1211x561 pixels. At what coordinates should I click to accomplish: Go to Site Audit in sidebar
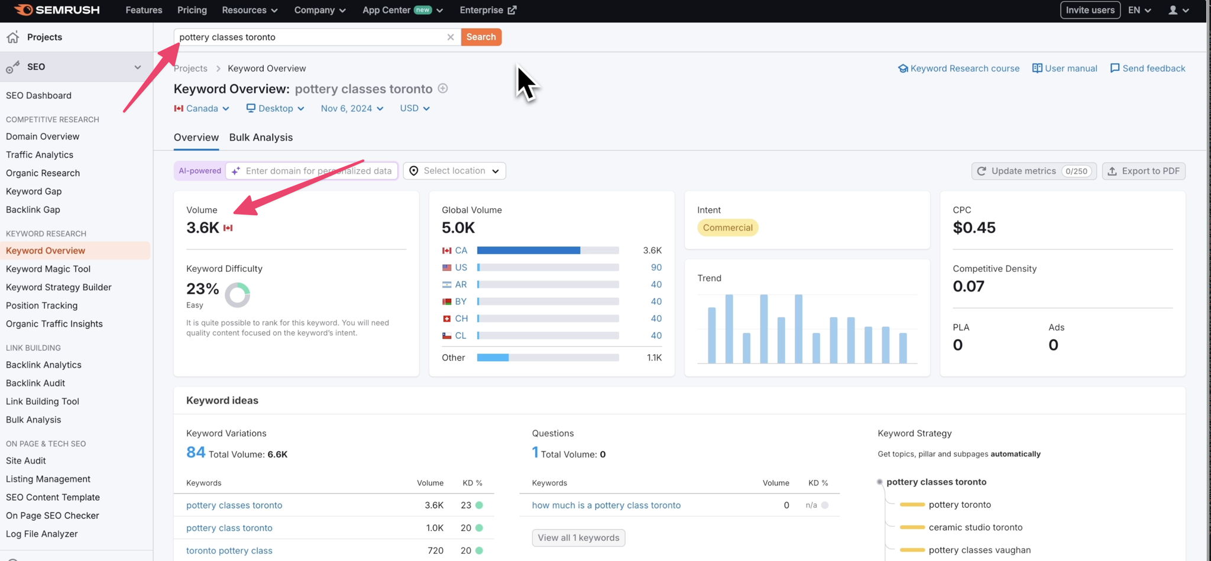pyautogui.click(x=26, y=461)
